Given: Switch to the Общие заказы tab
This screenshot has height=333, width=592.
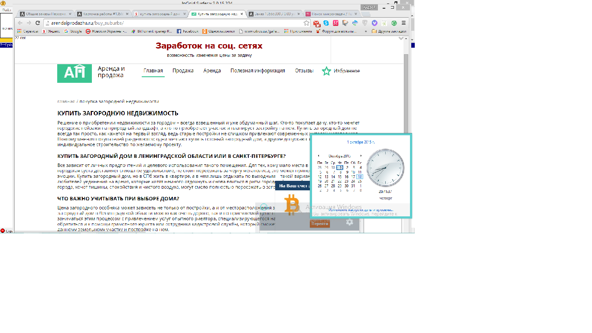Looking at the screenshot, I should [x=45, y=14].
